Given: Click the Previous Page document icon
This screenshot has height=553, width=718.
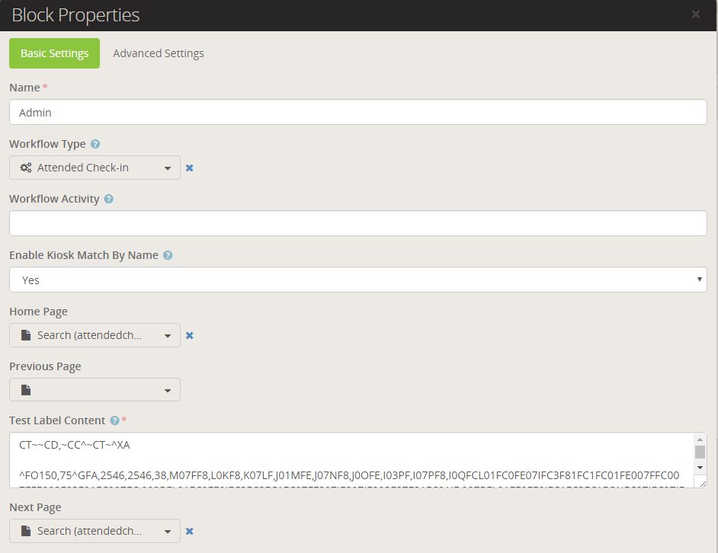Looking at the screenshot, I should [26, 390].
